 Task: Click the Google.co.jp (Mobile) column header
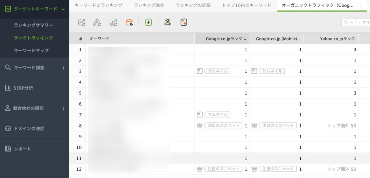(x=276, y=39)
